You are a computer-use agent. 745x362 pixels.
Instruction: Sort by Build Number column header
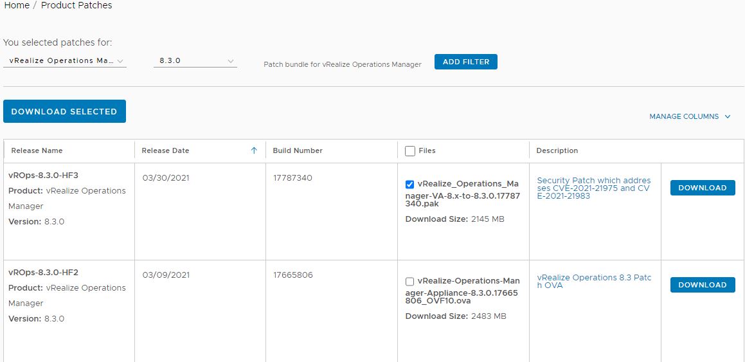coord(298,150)
